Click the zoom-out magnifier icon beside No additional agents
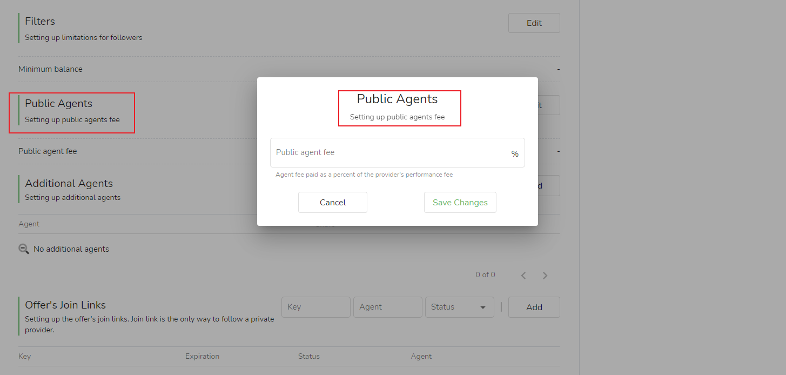Screen dimensions: 786x375 [x=24, y=249]
